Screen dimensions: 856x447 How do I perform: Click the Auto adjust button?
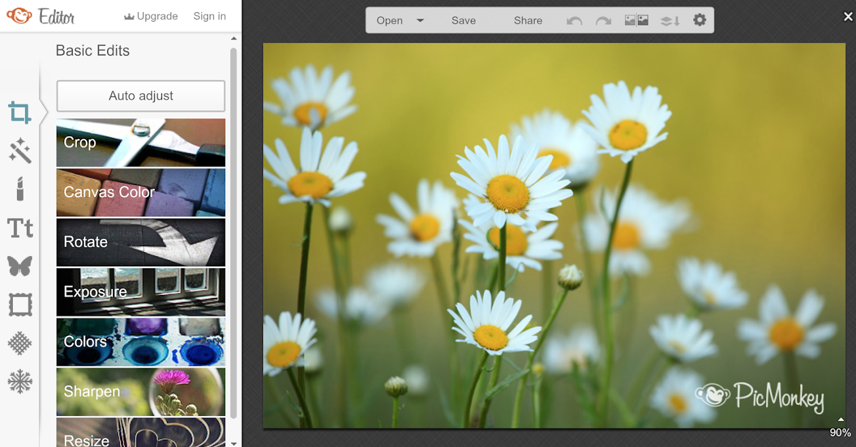[141, 96]
